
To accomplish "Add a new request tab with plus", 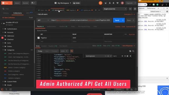I will 96,10.
